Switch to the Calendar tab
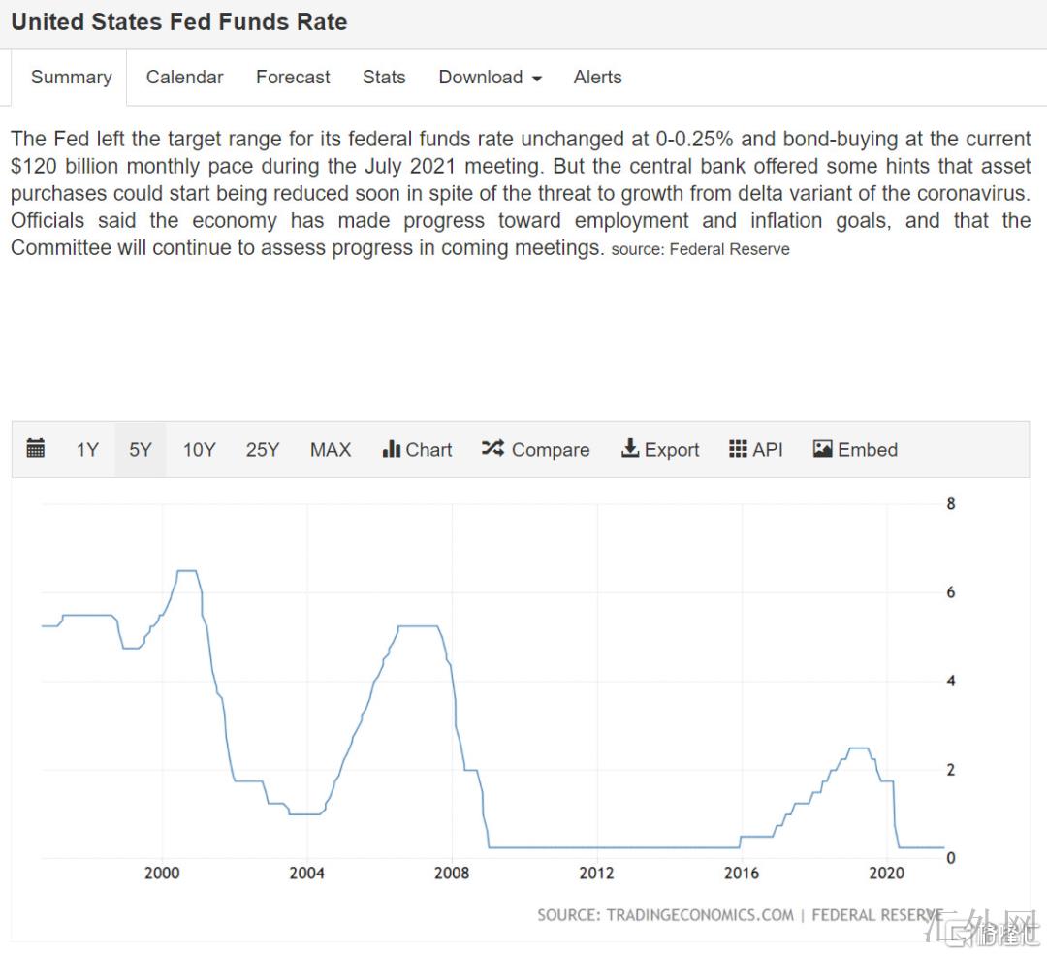Image resolution: width=1047 pixels, height=955 pixels. coord(184,78)
